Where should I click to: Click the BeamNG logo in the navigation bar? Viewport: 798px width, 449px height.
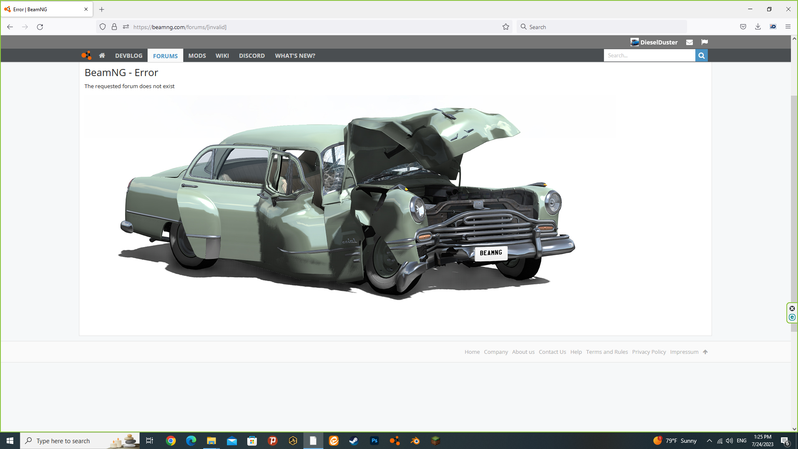[86, 55]
